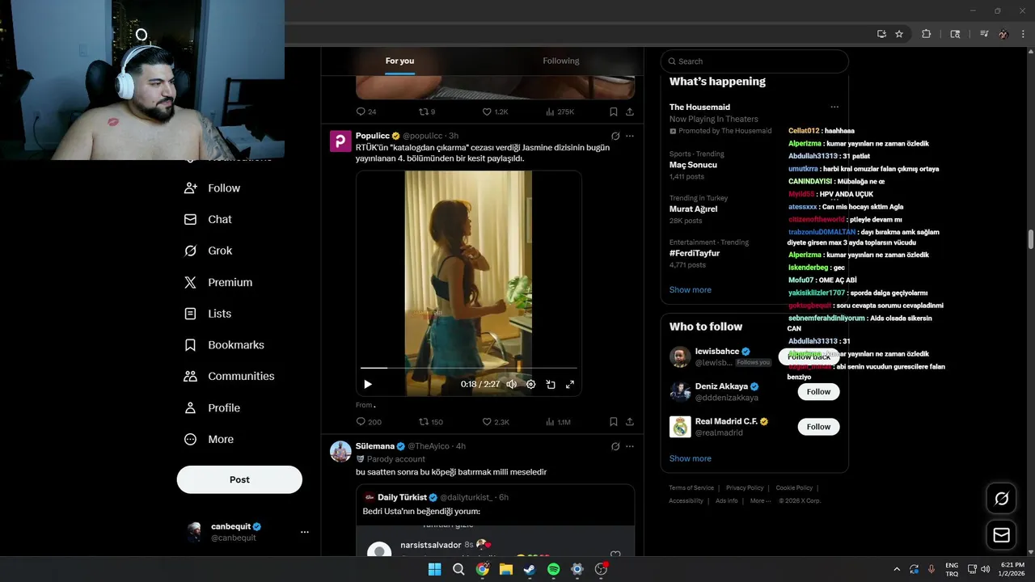Viewport: 1035px width, 582px height.
Task: Enter video fullscreen mode
Action: (x=570, y=385)
